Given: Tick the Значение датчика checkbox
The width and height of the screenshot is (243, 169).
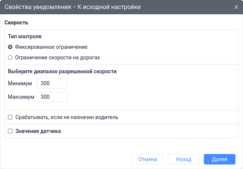Looking at the screenshot, I should coord(10,131).
